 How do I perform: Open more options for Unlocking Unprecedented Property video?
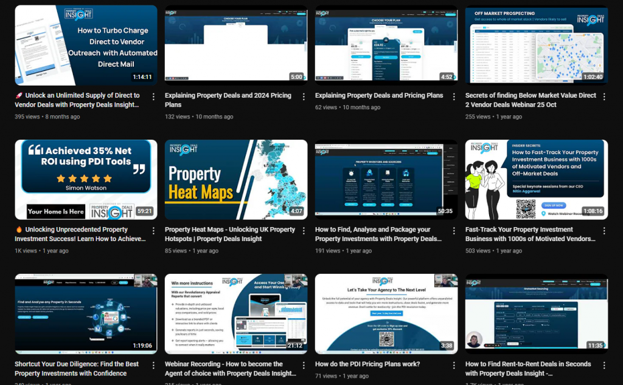(x=153, y=230)
